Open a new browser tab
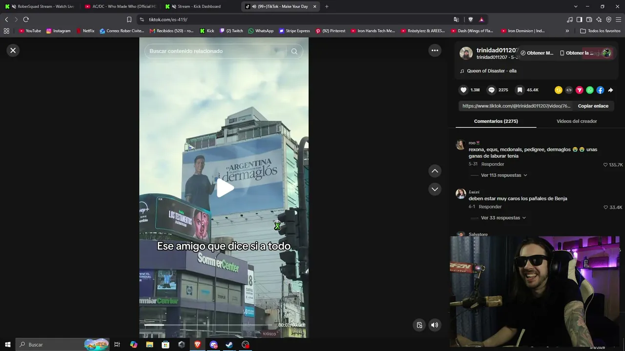Screen dimensions: 625x351 coord(327,6)
